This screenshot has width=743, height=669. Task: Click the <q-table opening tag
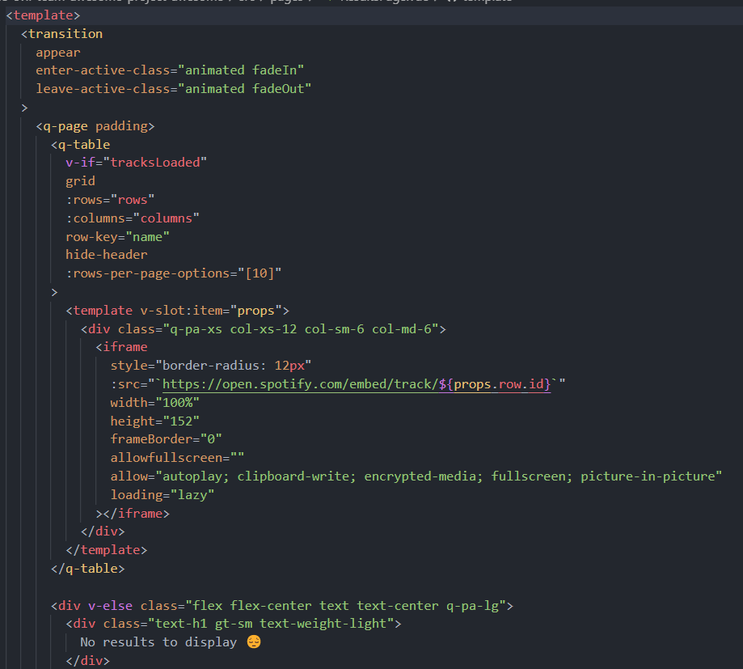(x=81, y=145)
